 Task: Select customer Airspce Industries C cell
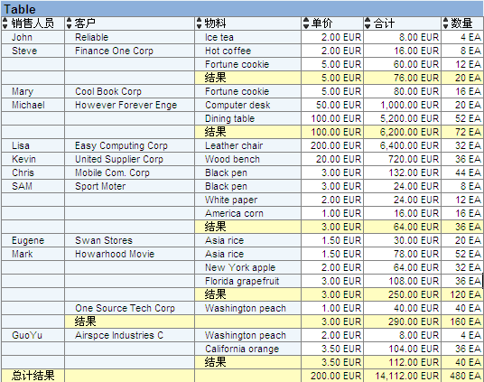[x=130, y=335]
